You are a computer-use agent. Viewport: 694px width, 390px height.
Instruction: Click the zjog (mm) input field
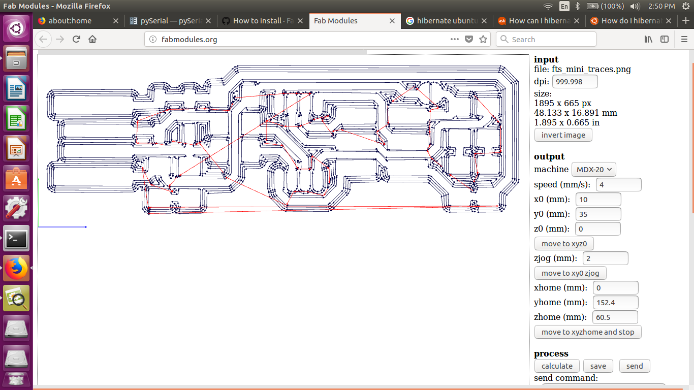click(x=606, y=258)
